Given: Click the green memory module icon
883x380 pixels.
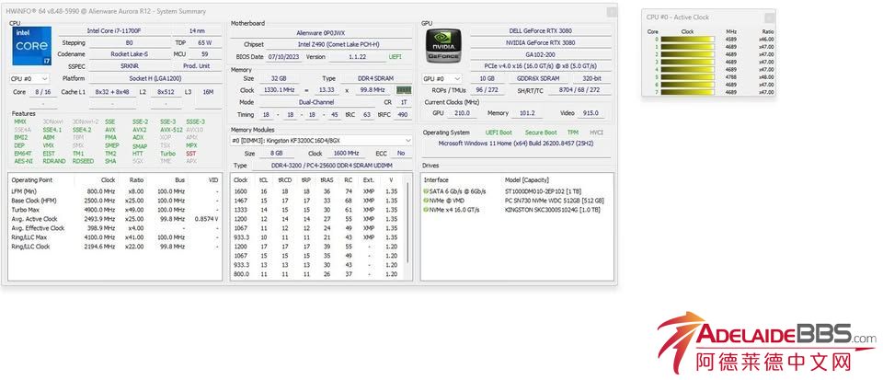Looking at the screenshot, I should (x=404, y=90).
